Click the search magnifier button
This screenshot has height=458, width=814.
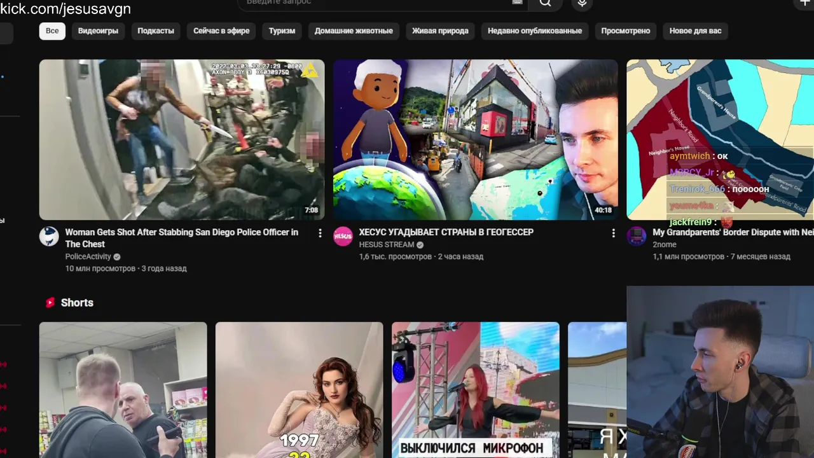click(546, 3)
